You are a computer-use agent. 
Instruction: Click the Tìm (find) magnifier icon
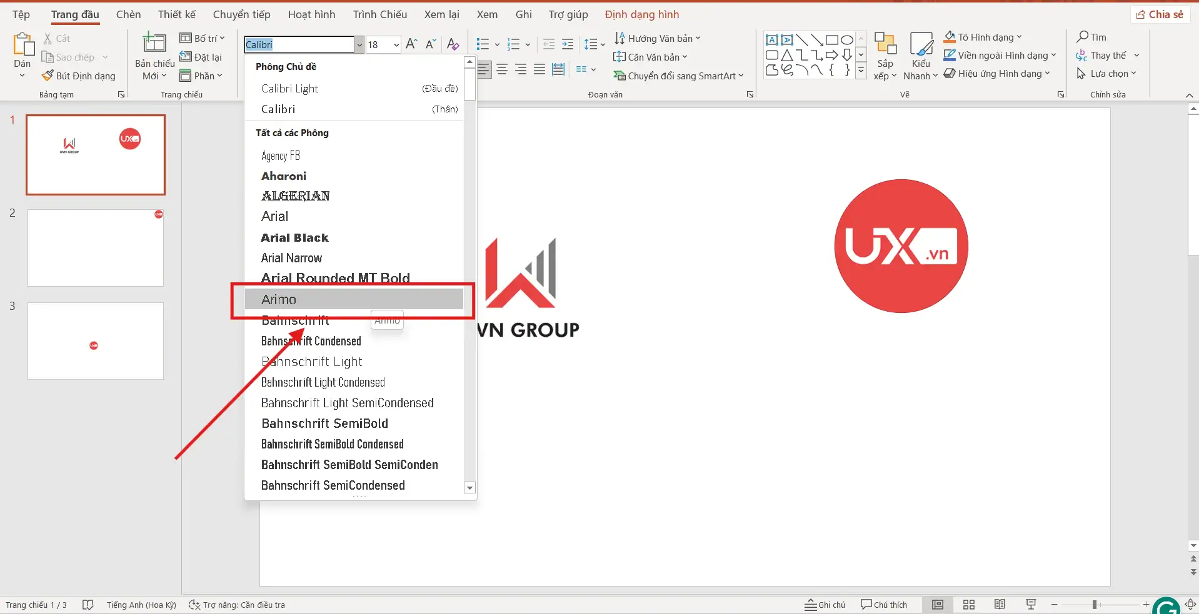pyautogui.click(x=1083, y=37)
